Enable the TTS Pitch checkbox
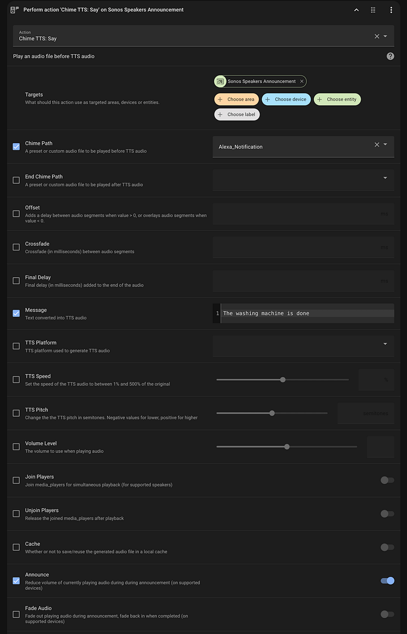This screenshot has width=407, height=634. tap(16, 413)
